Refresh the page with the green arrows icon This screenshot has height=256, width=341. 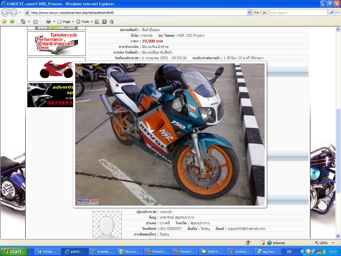click(x=257, y=13)
